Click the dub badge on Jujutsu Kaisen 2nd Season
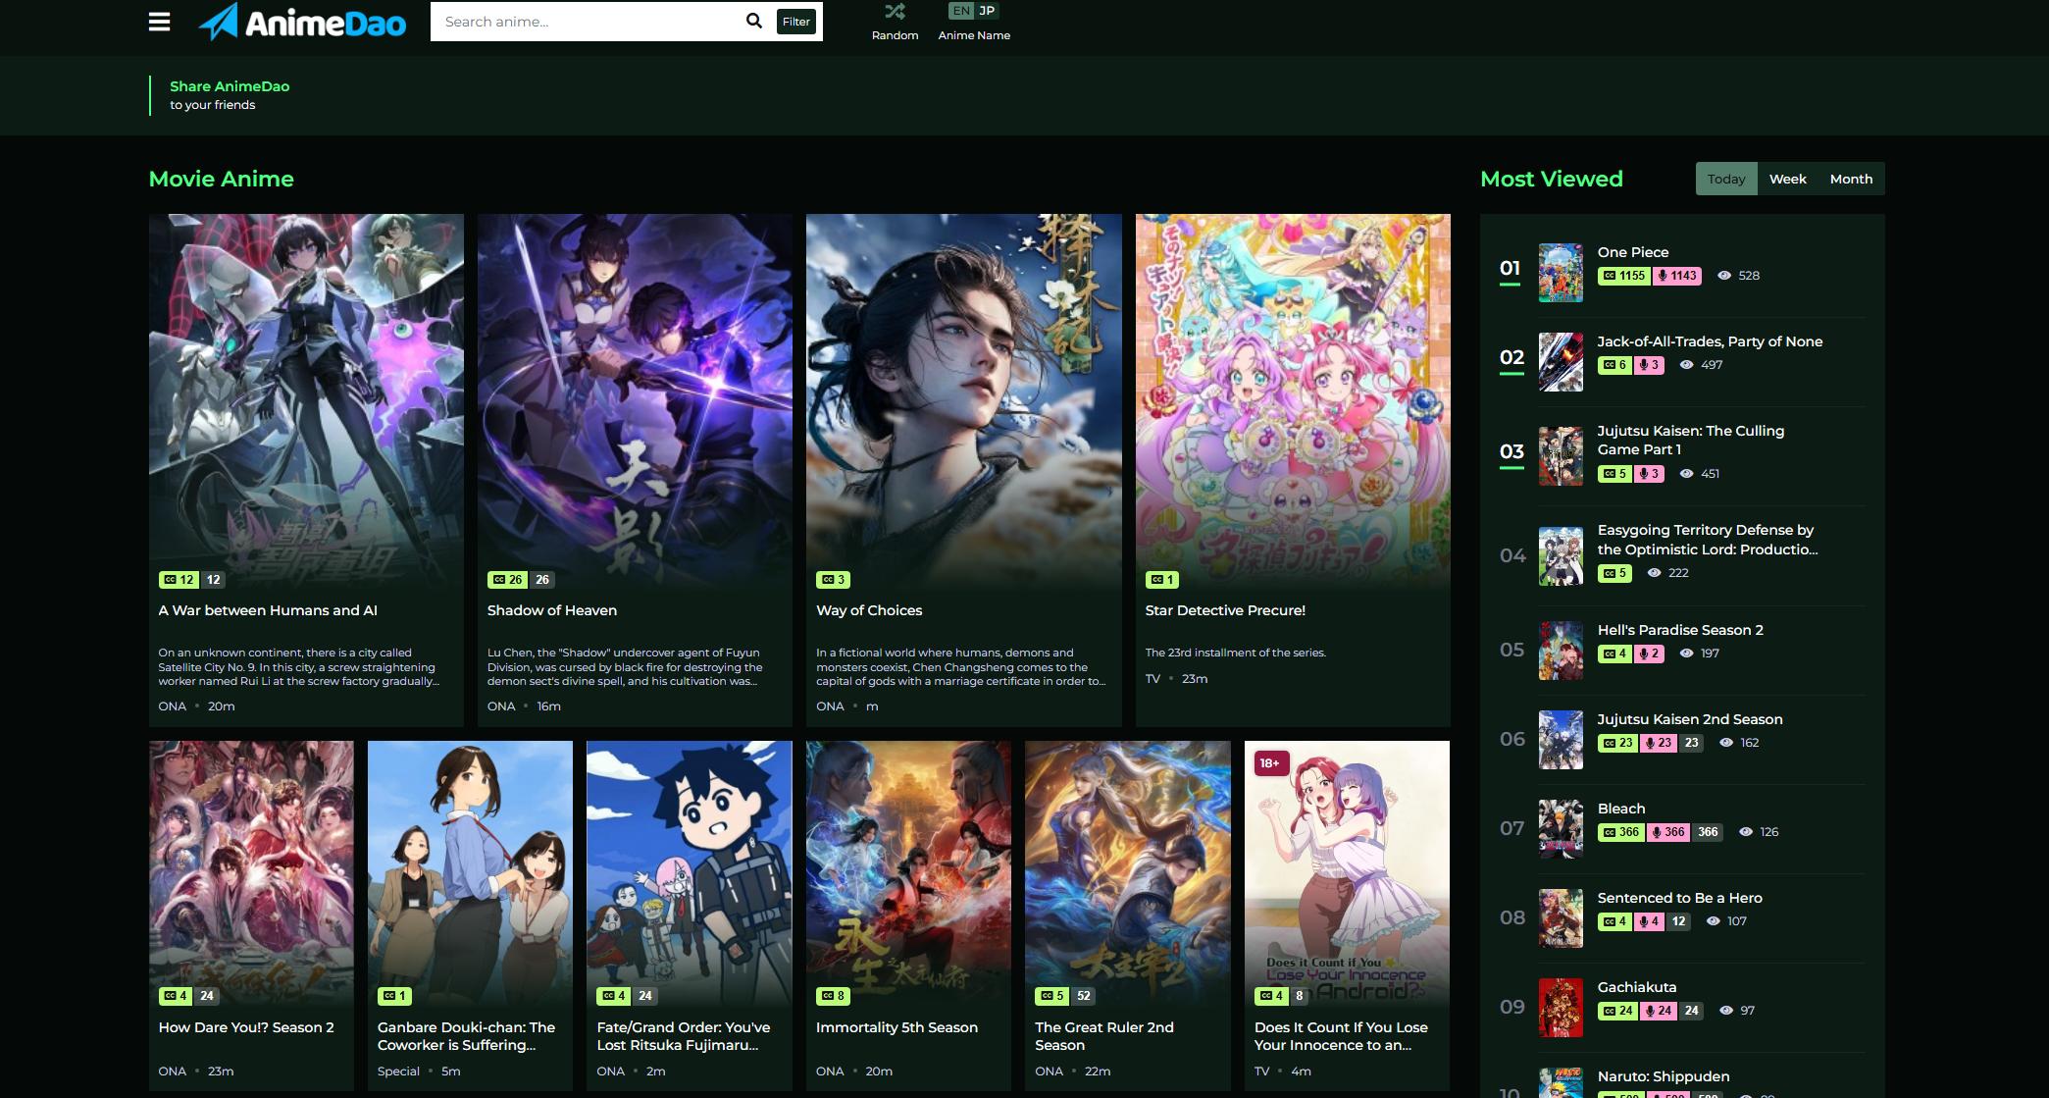Viewport: 2049px width, 1098px height. coord(1659,743)
